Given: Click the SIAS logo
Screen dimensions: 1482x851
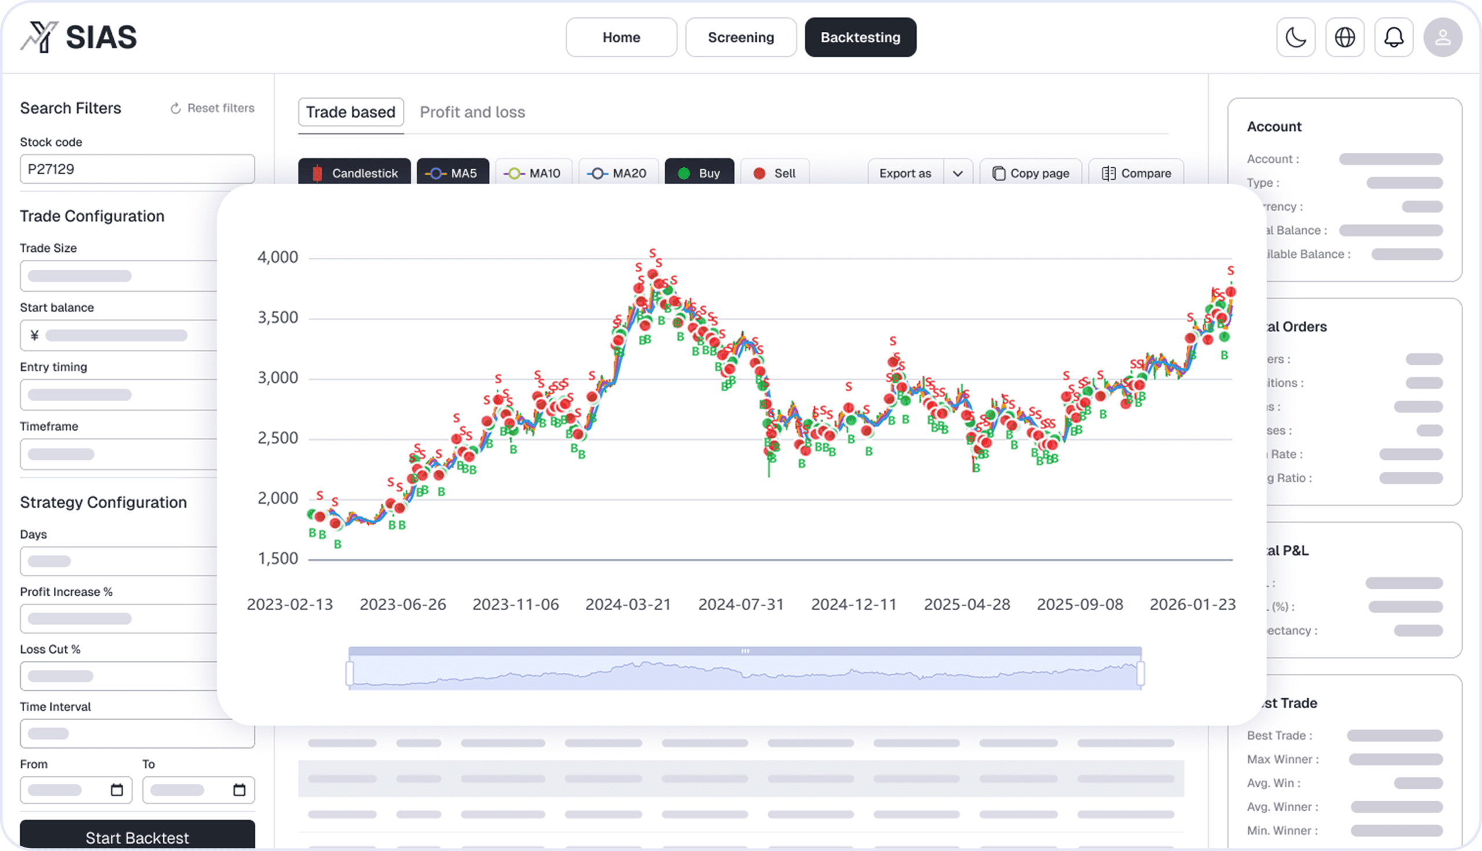Looking at the screenshot, I should coord(79,38).
